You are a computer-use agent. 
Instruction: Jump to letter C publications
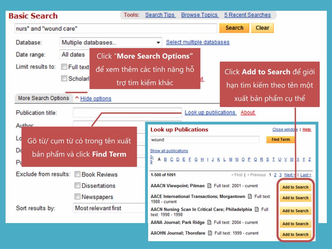(172, 160)
